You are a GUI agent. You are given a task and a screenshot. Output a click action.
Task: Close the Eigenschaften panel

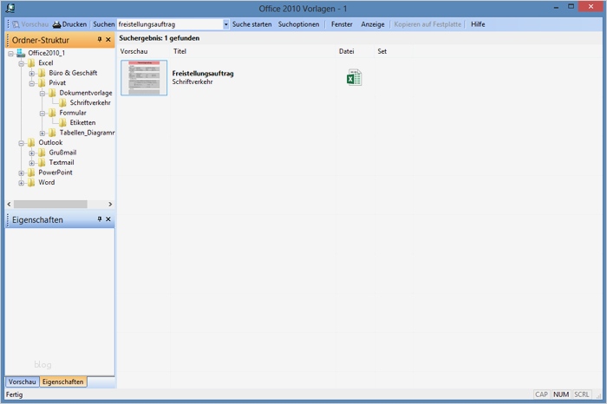pyautogui.click(x=108, y=219)
